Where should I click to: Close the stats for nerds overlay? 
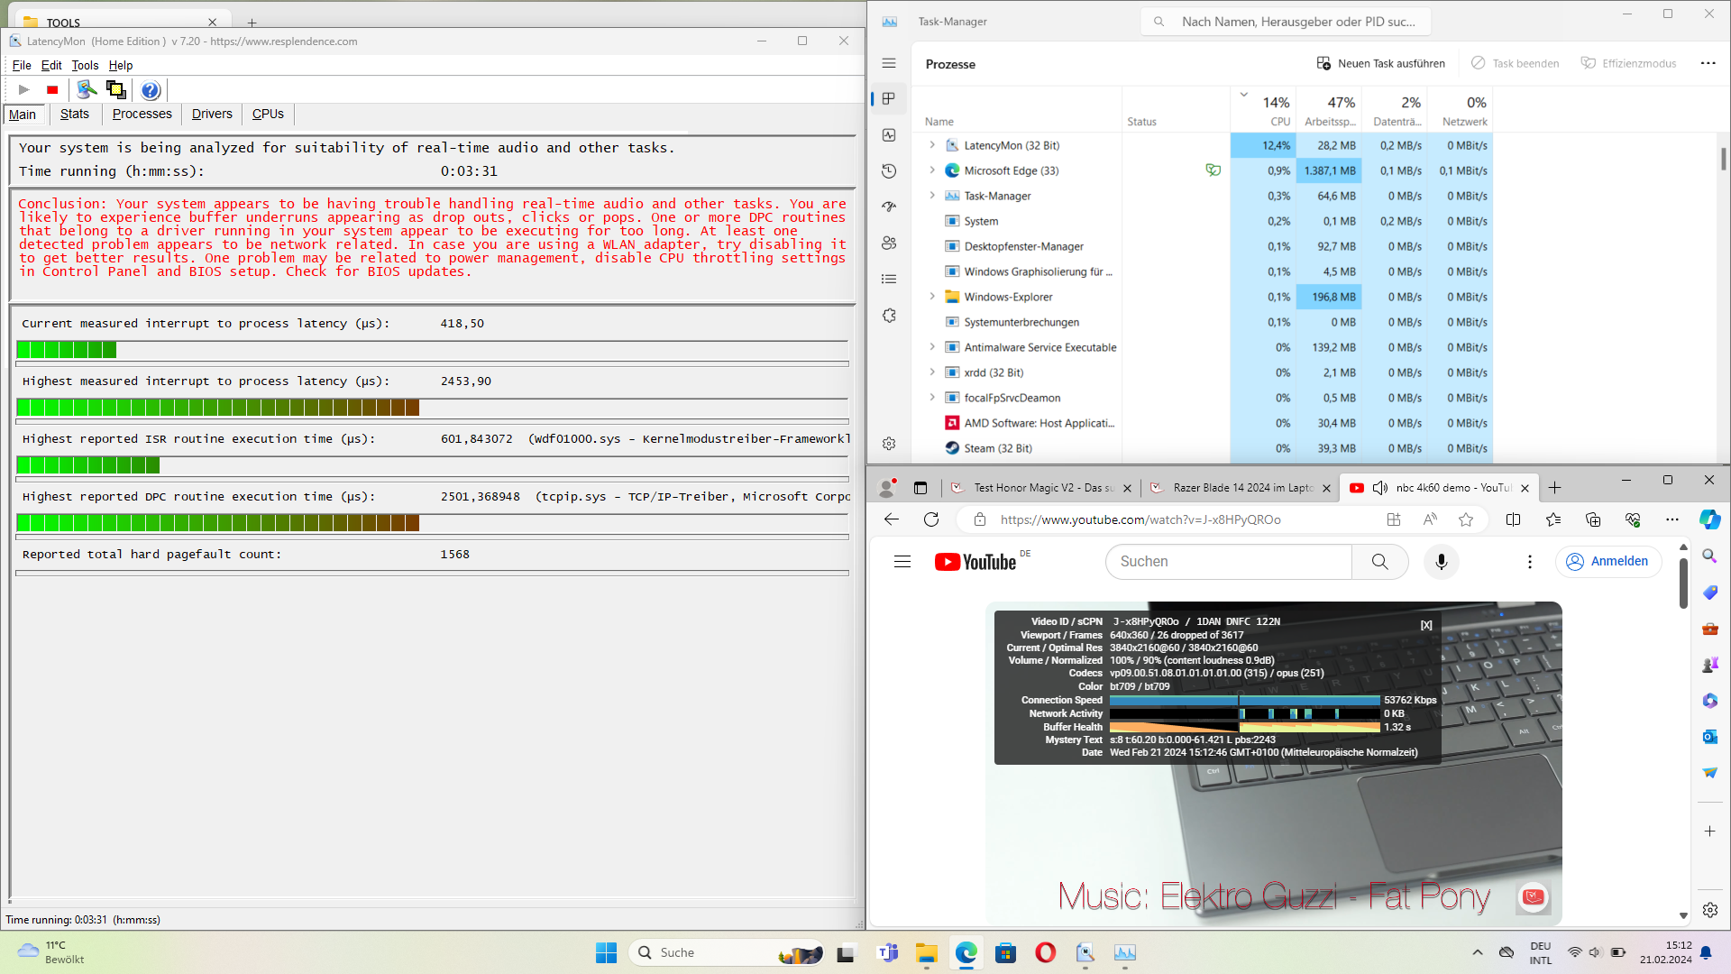tap(1426, 625)
